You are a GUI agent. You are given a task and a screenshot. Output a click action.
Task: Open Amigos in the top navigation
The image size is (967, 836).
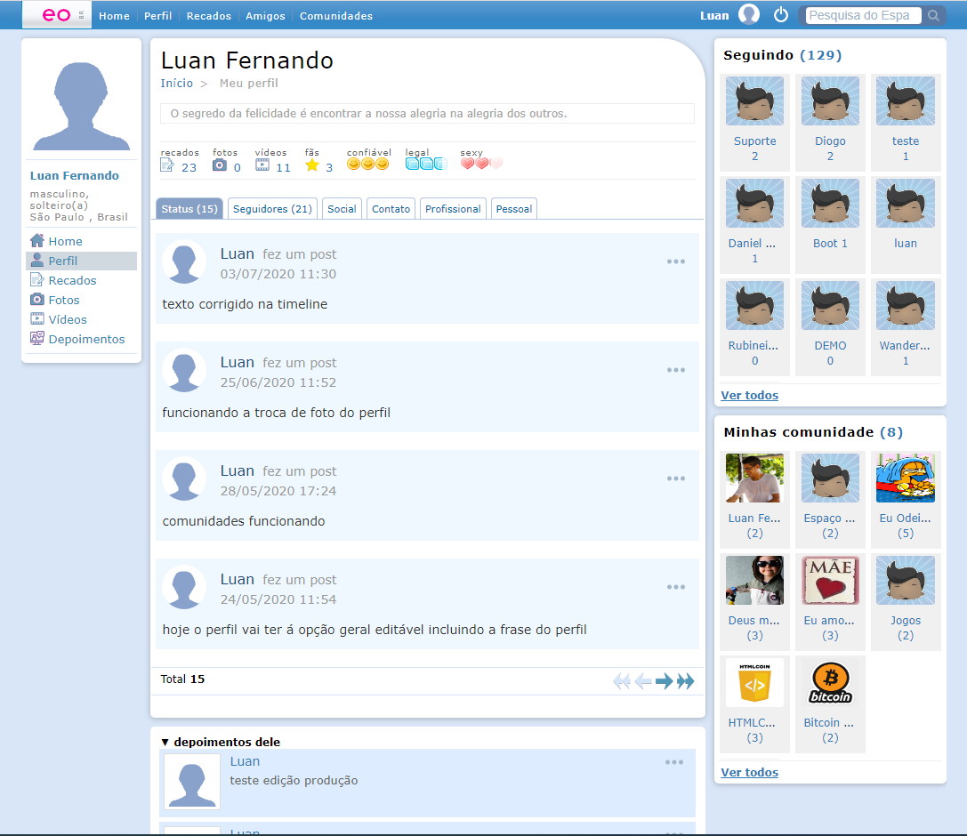pyautogui.click(x=265, y=16)
